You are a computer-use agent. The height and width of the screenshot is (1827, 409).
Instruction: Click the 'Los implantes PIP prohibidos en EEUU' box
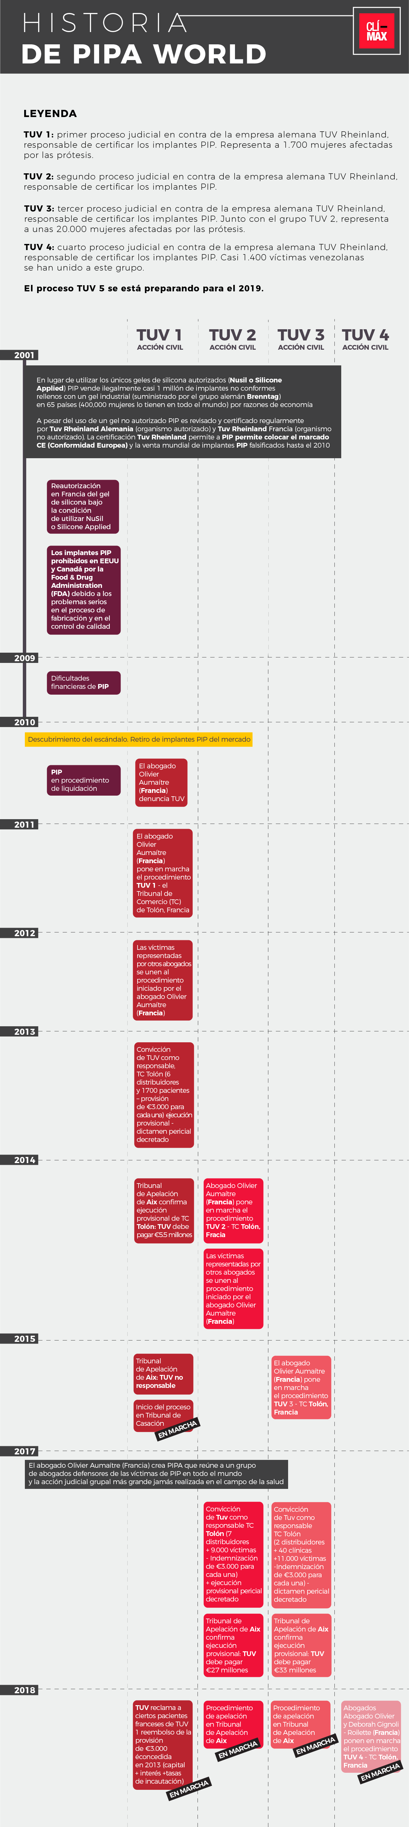[83, 590]
